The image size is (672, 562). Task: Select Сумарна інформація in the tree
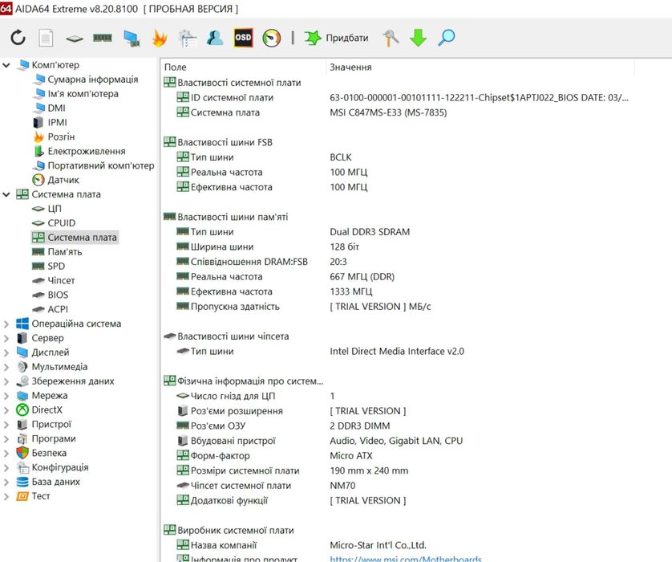[x=92, y=79]
